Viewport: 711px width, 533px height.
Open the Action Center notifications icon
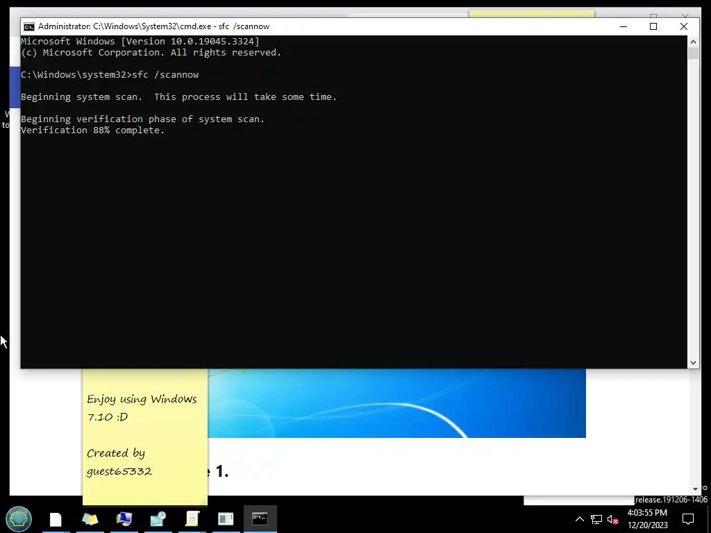click(688, 519)
